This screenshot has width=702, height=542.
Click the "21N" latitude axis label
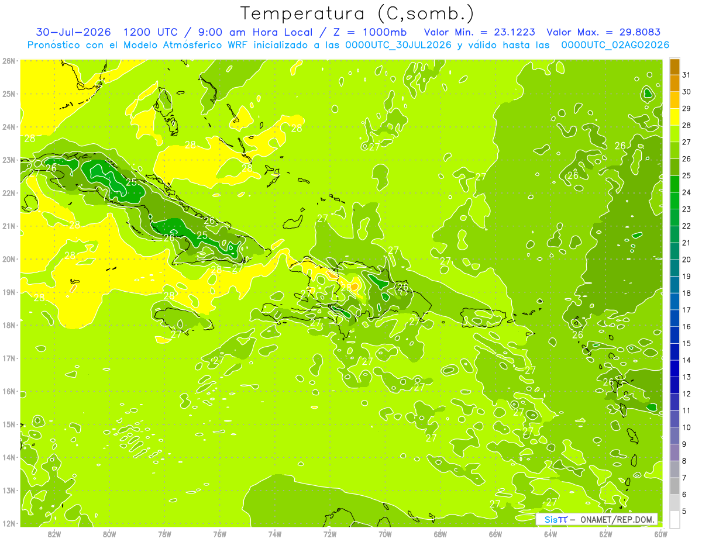tap(9, 226)
